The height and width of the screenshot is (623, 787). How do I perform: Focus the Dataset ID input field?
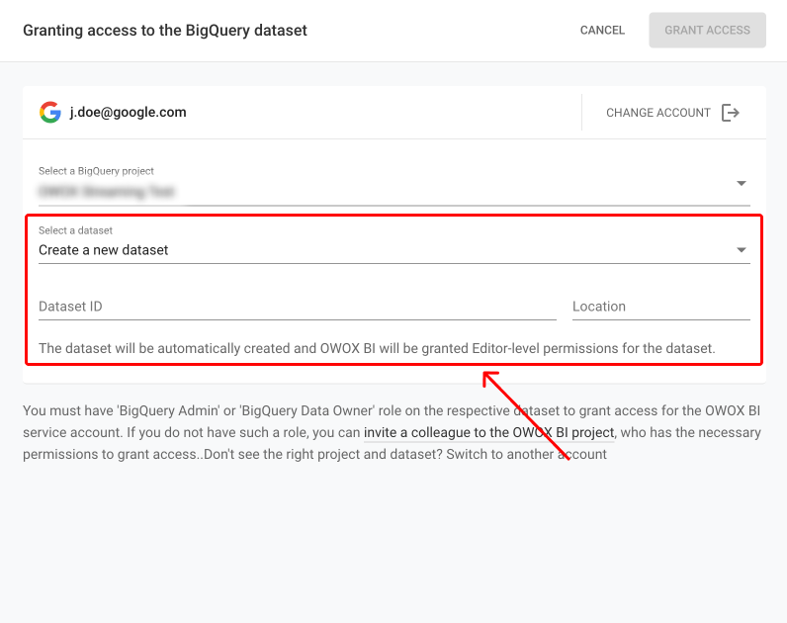(x=298, y=307)
